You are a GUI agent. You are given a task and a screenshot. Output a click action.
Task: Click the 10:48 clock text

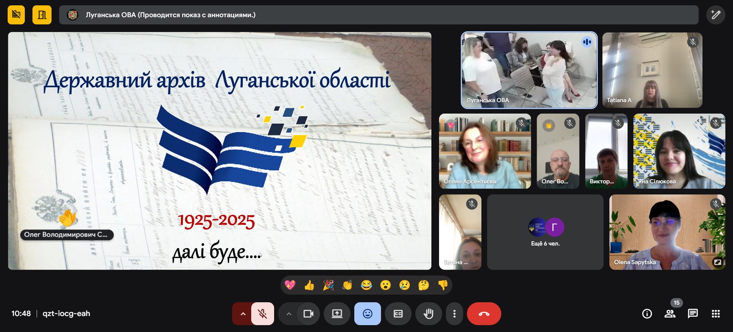click(x=21, y=314)
